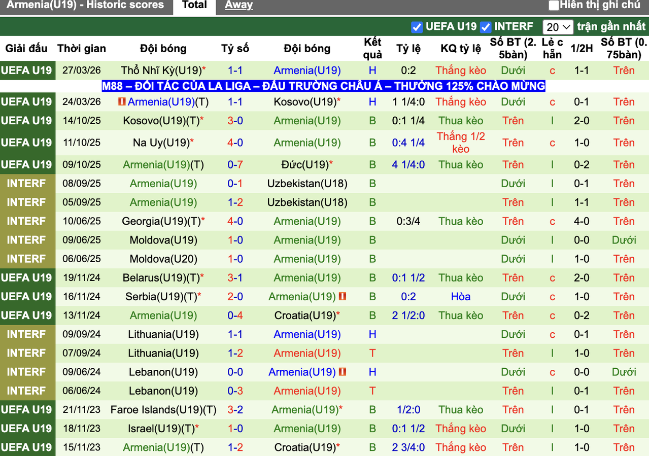Click the 2 3/4:0 odds in the 15/11/23 row

(408, 448)
